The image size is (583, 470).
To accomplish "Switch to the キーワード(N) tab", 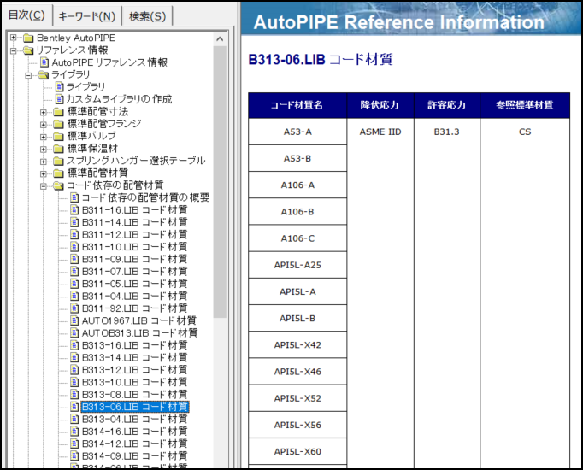I will tap(86, 16).
